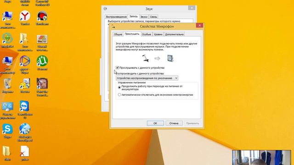Select the bitmap image icon below Bandicam

pyautogui.click(x=42, y=43)
